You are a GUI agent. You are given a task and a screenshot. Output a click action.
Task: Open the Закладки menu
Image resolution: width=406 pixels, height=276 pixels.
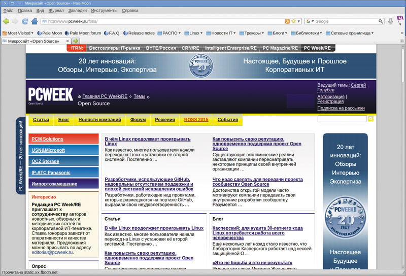coord(78,10)
